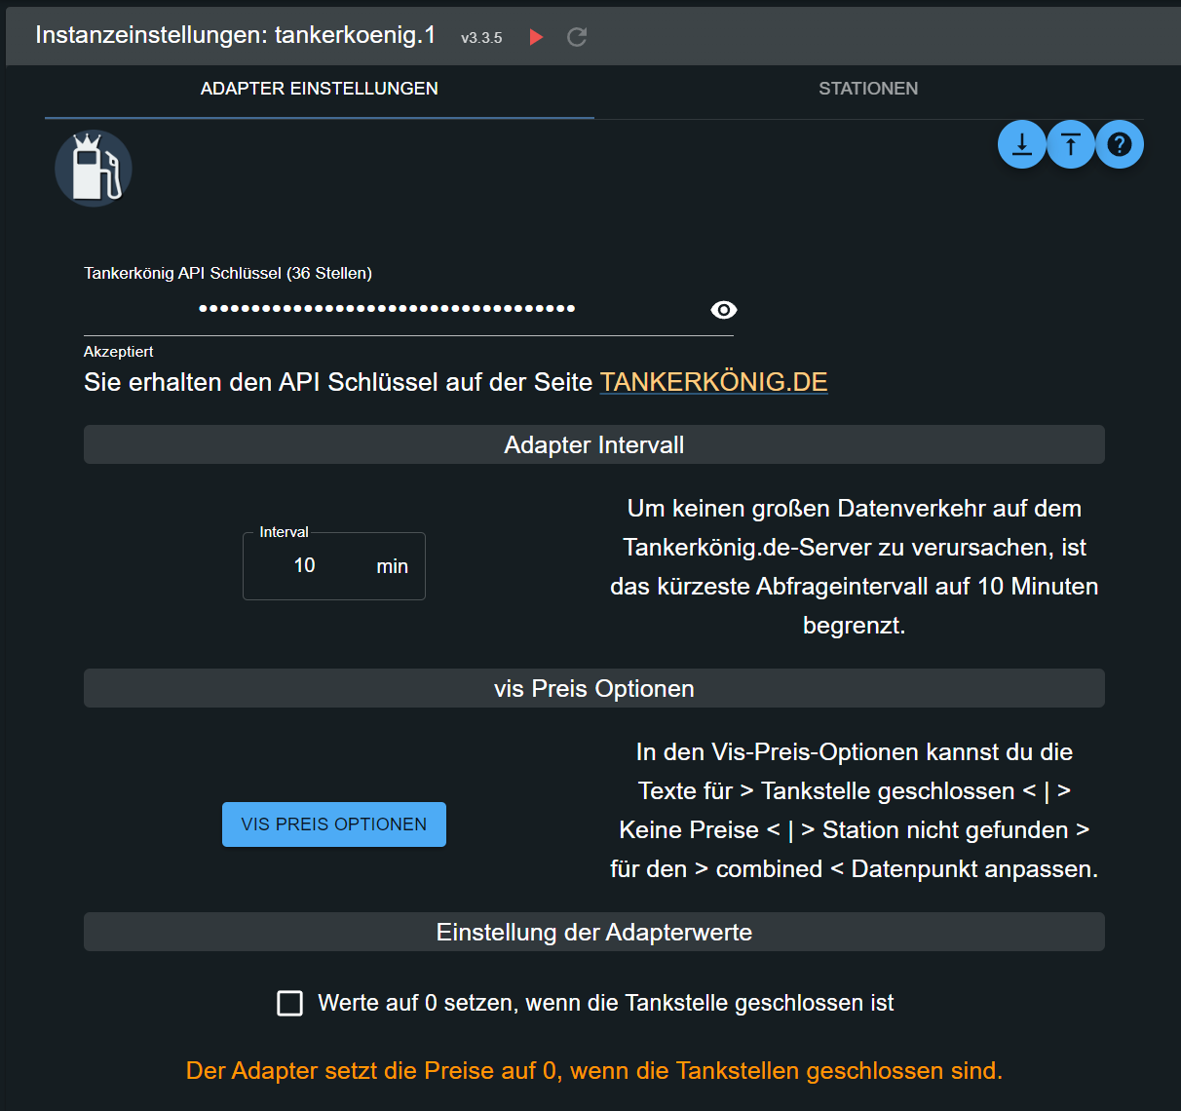Viewport: 1181px width, 1111px height.
Task: Click the download settings round button
Action: point(1022,144)
